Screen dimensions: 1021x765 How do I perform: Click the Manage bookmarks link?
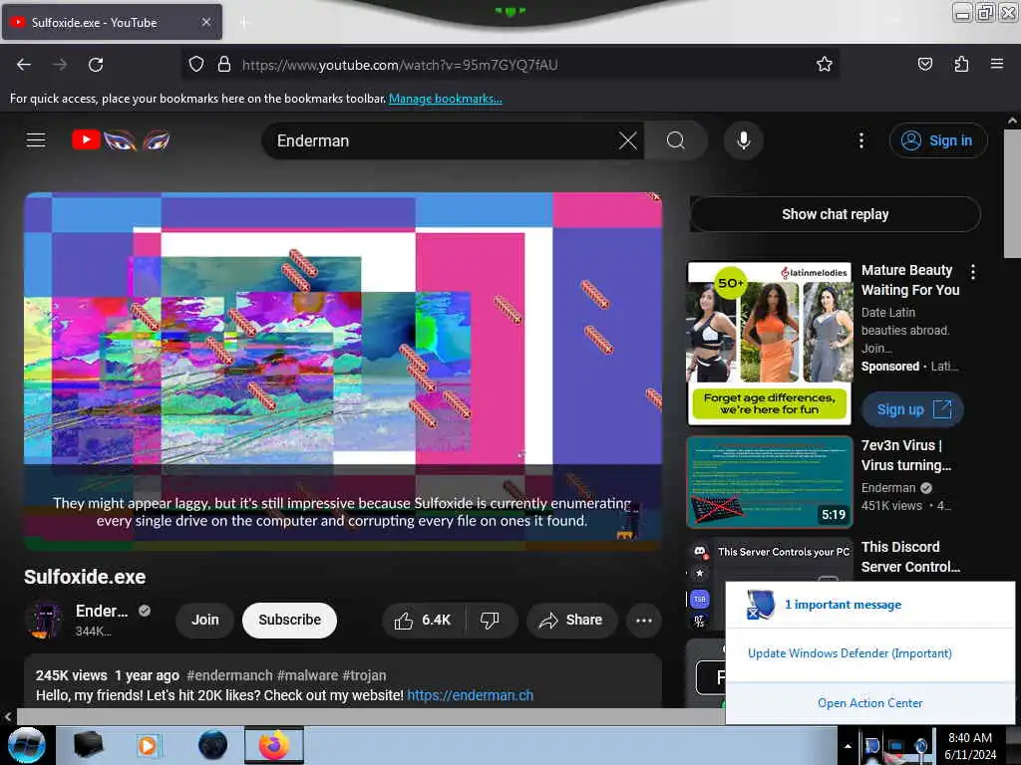click(x=446, y=99)
